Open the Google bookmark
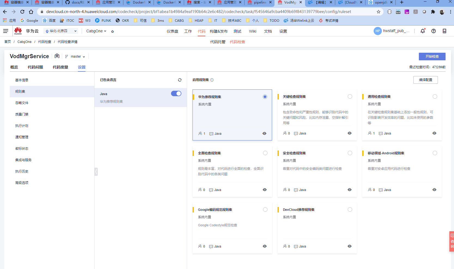 point(29,20)
